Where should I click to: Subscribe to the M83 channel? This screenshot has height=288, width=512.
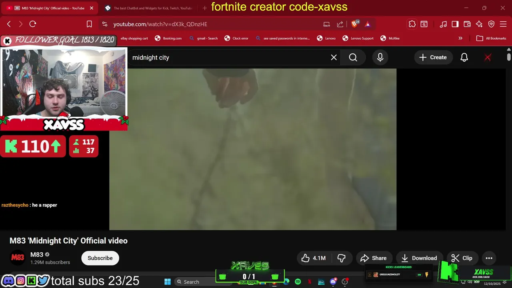pos(100,258)
